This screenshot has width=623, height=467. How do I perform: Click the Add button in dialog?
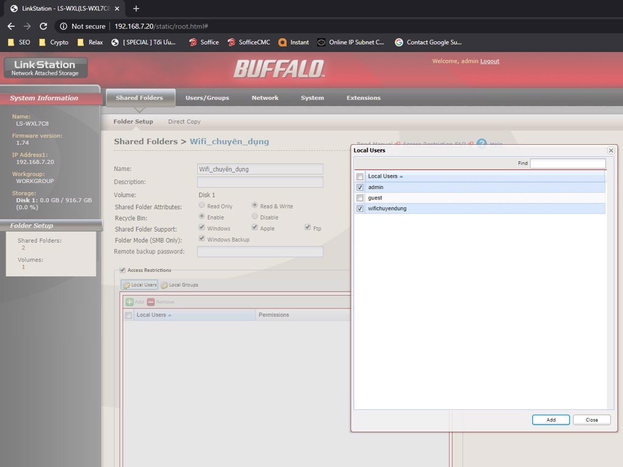(551, 420)
